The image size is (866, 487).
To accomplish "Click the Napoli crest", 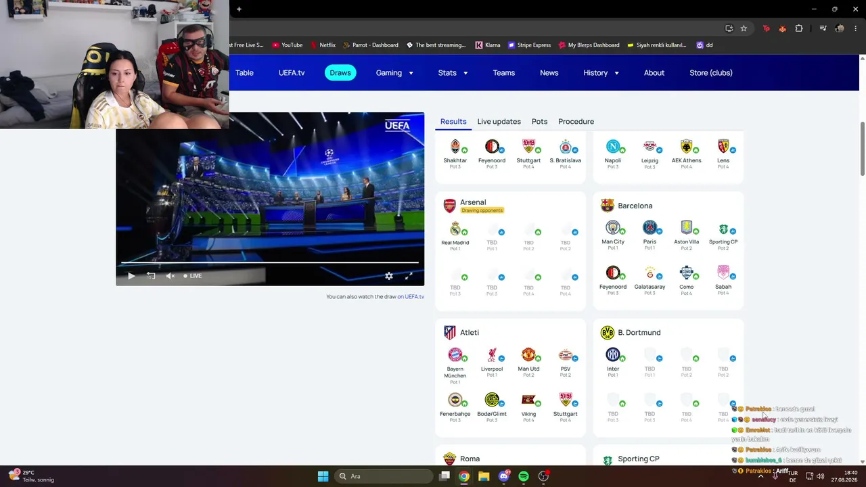I will point(613,146).
